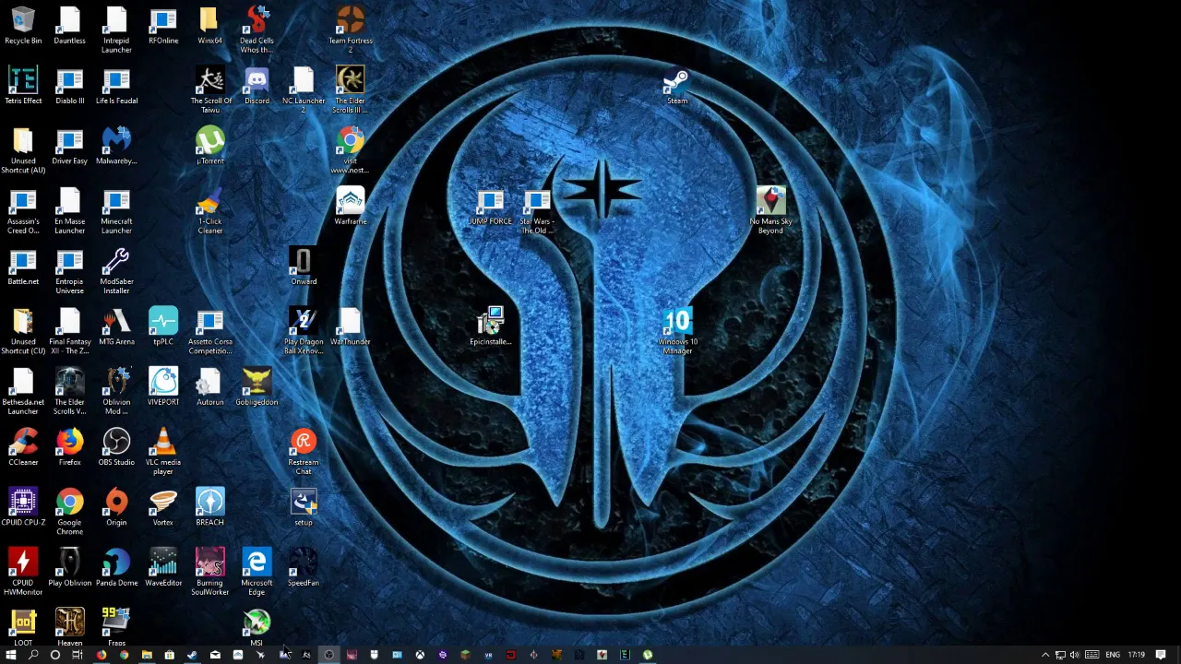This screenshot has width=1181, height=664.
Task: Select the Assassin's Creed shortcut
Action: coord(23,210)
